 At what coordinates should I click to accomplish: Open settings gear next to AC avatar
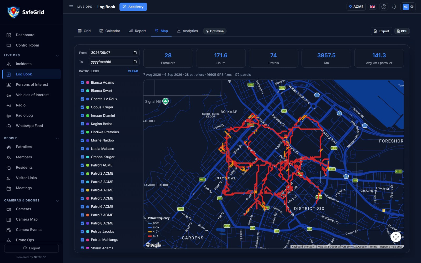[412, 7]
